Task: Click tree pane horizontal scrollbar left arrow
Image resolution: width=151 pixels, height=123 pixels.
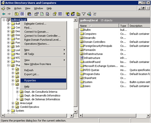Action: tap(3, 115)
